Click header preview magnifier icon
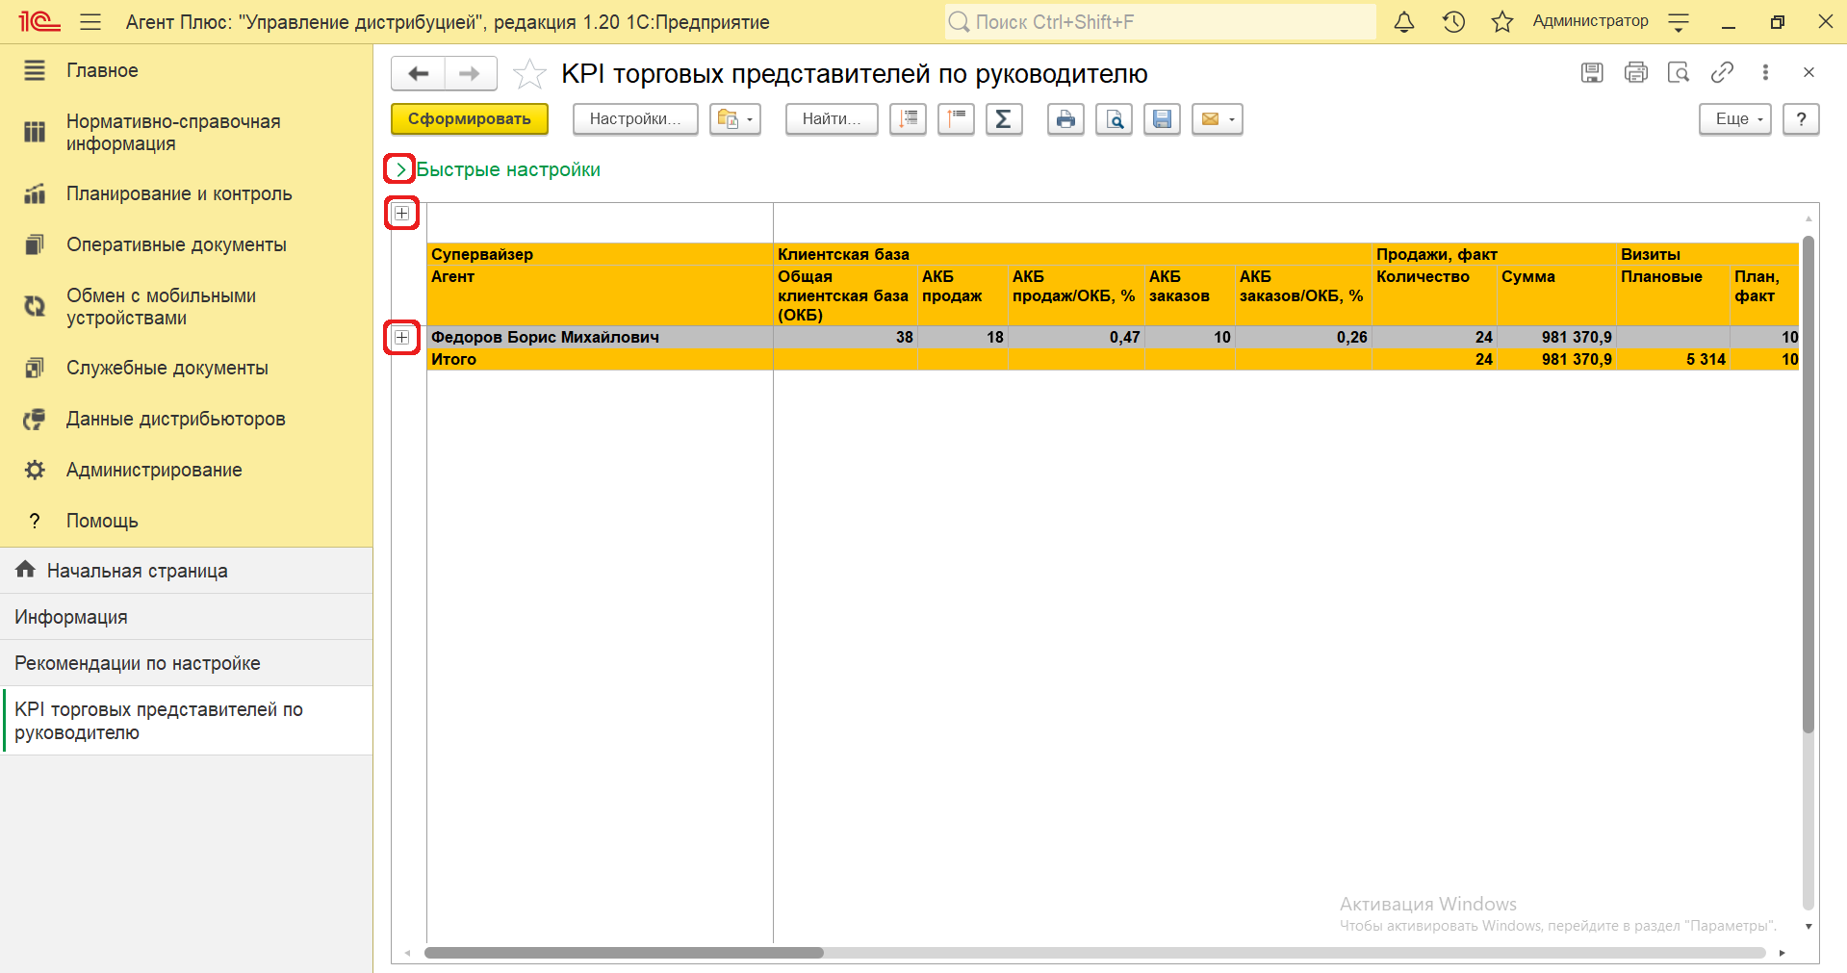1847x973 pixels. point(1679,72)
